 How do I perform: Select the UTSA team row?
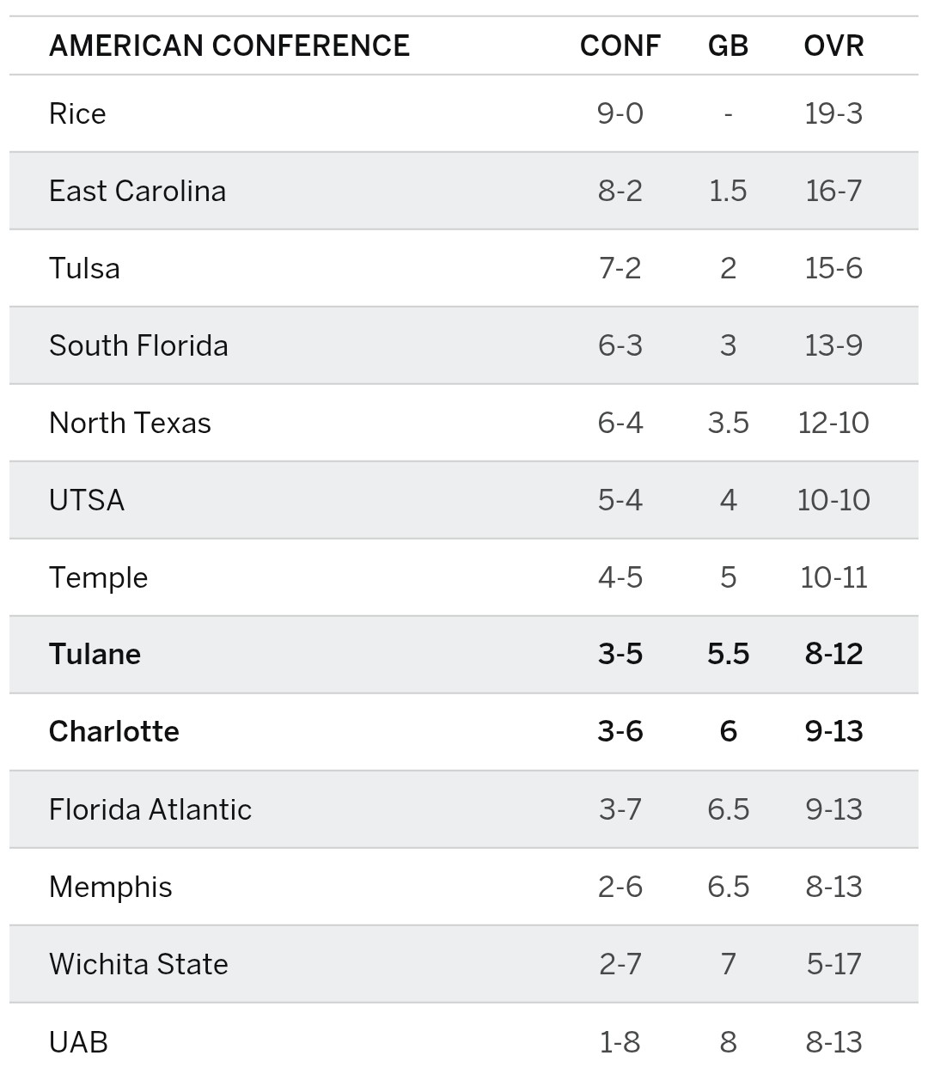click(x=87, y=500)
